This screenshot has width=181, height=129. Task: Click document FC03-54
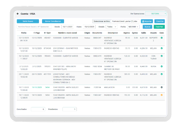[x=97, y=87]
